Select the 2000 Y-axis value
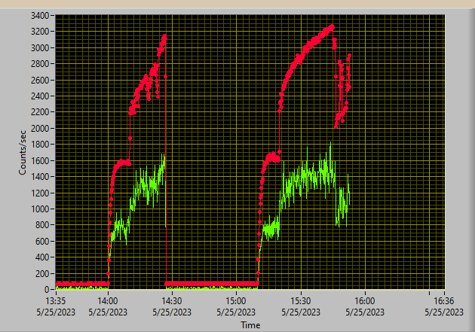Viewport: 475px width, 332px height. [40, 129]
